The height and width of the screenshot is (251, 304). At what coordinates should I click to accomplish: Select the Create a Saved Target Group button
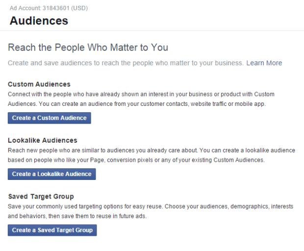coord(52,230)
